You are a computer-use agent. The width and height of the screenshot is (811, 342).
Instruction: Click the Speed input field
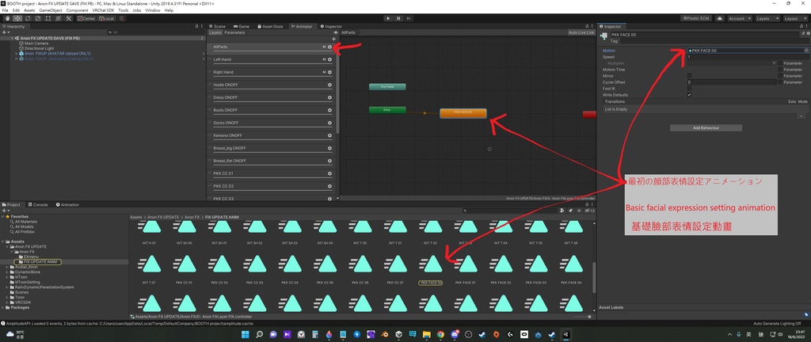coord(748,57)
